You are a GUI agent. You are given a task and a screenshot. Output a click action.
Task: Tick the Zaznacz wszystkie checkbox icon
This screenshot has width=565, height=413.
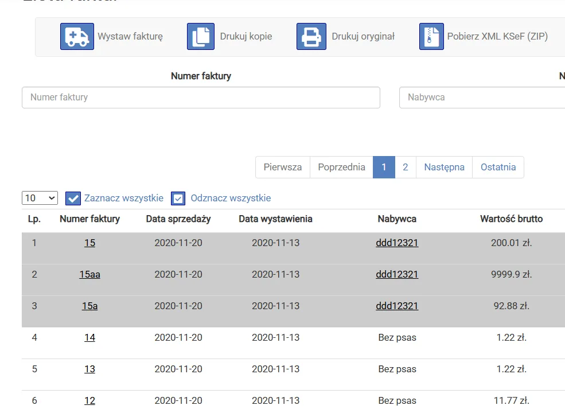[x=73, y=198]
